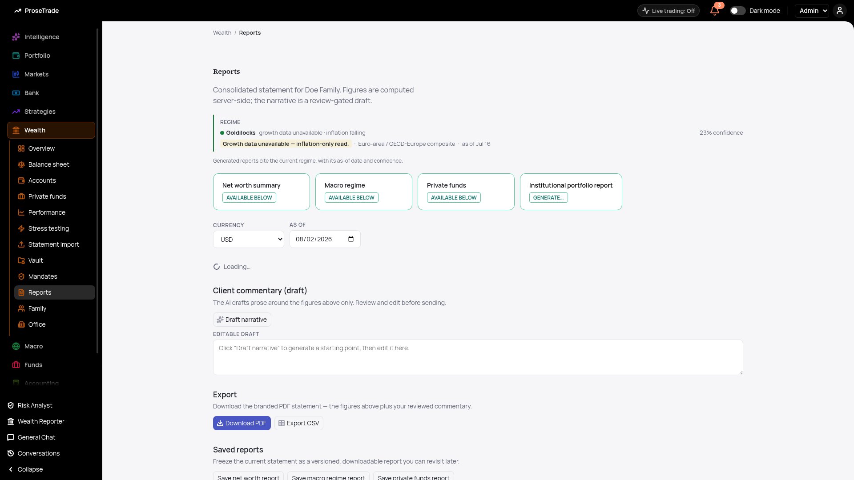This screenshot has height=480, width=854.
Task: Click the Accounts wallet icon
Action: point(21,180)
